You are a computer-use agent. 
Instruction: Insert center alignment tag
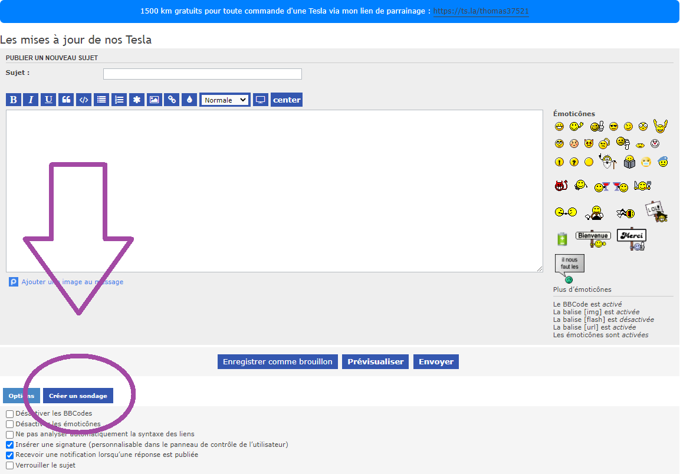(287, 100)
